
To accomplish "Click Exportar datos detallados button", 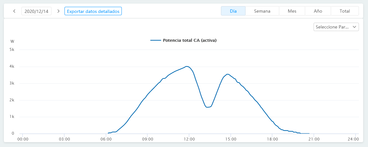I will click(93, 11).
